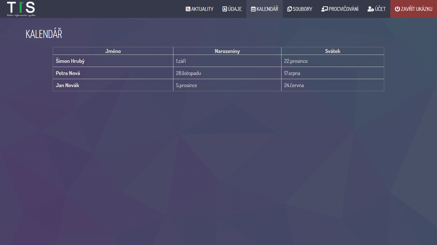Click the Svátek column header

[x=332, y=51]
